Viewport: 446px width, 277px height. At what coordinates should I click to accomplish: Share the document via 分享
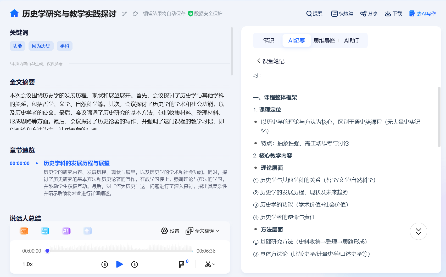click(369, 14)
